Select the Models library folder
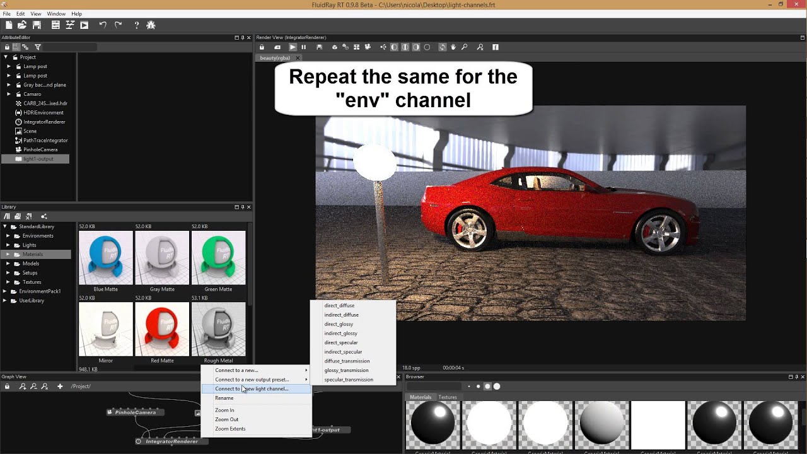The image size is (807, 454). (x=30, y=264)
